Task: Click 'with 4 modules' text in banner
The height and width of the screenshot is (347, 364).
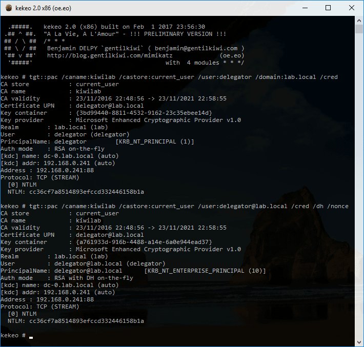Action: [192, 63]
